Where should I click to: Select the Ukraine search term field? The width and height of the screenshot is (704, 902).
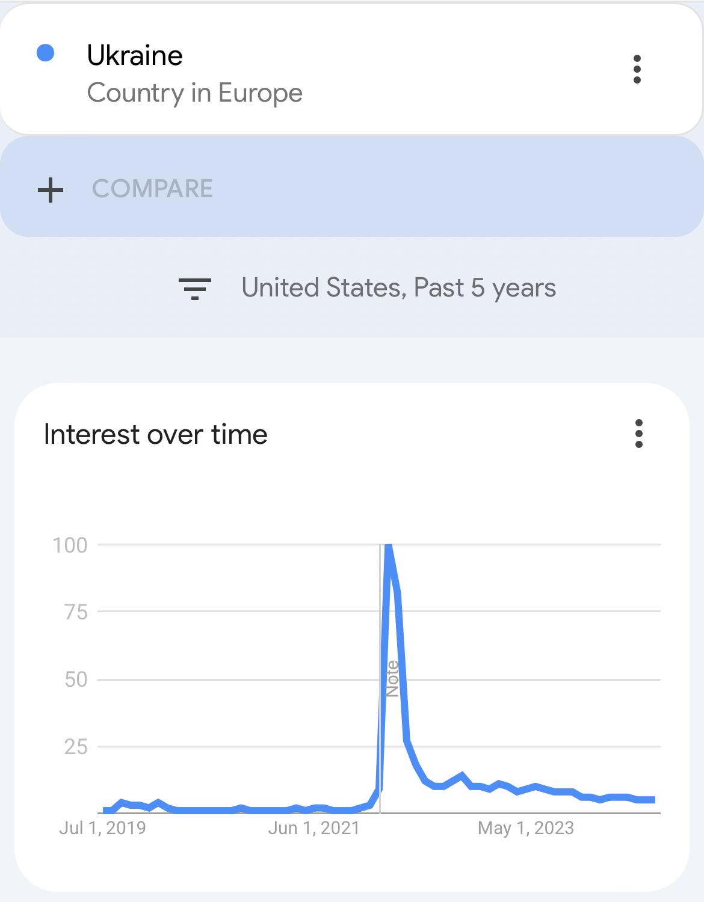tap(351, 70)
